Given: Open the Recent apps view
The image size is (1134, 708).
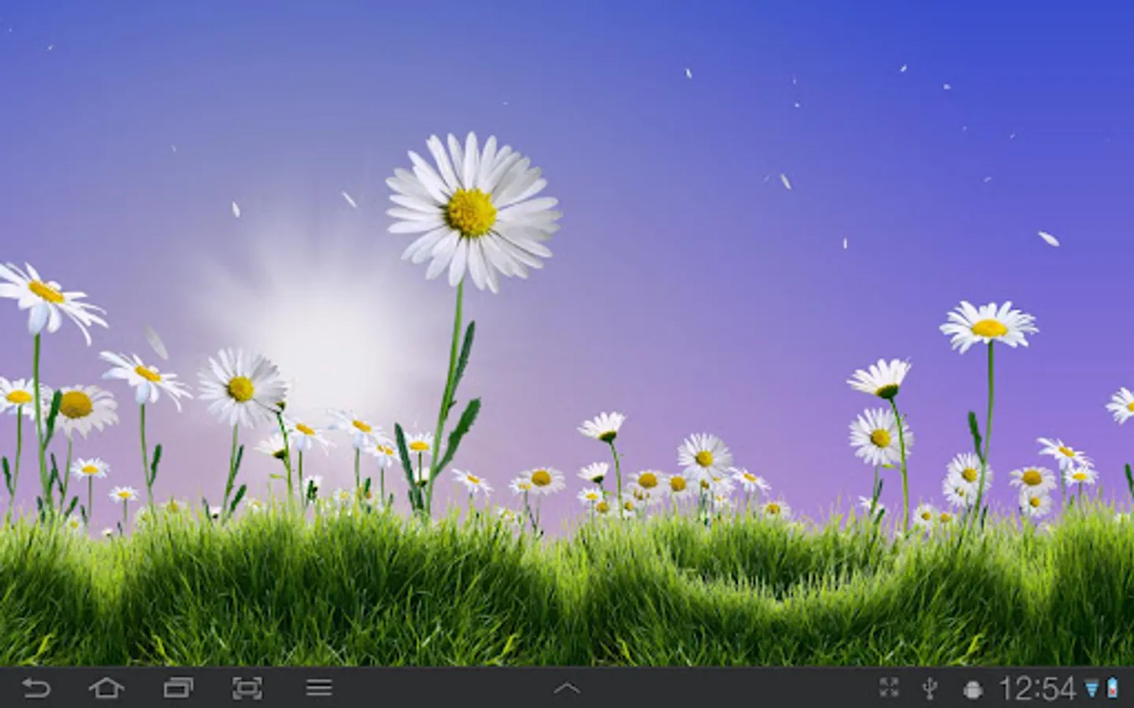Looking at the screenshot, I should [178, 688].
